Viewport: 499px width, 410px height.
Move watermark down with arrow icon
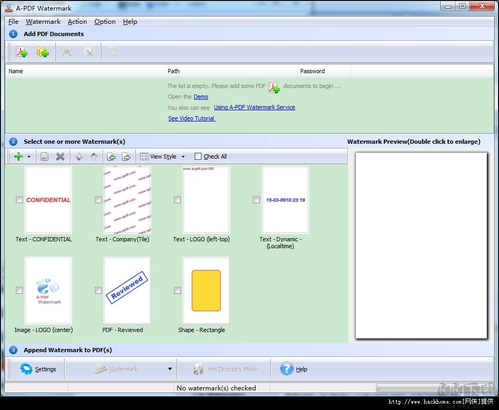(x=79, y=156)
